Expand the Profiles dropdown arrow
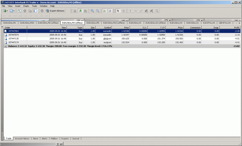 [x=14, y=11]
